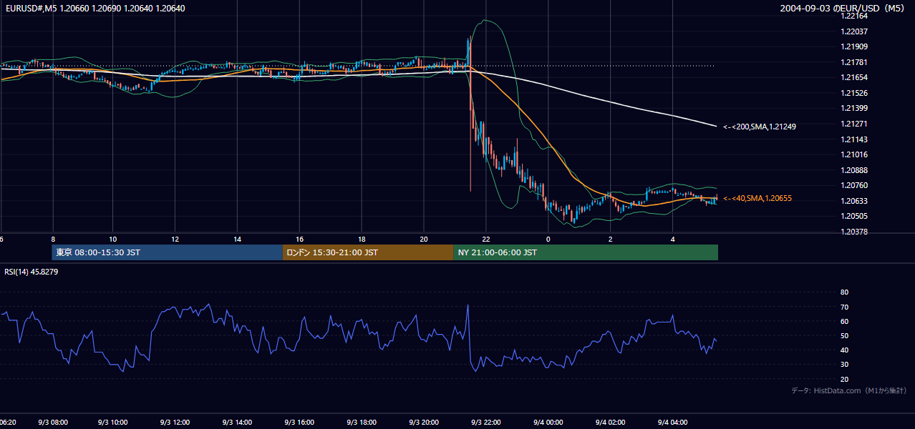
Task: Click the 1.22164 price axis label
Action: click(853, 16)
